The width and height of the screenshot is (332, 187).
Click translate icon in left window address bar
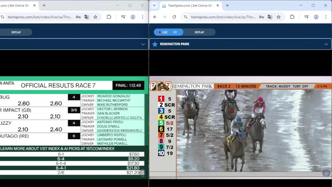click(87, 17)
